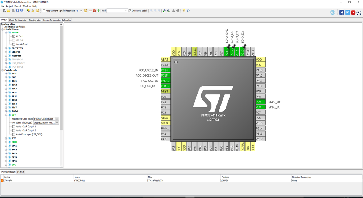This screenshot has height=198, width=363.
Task: Open the High Speed Clock (HSE) dropdown
Action: click(57, 119)
